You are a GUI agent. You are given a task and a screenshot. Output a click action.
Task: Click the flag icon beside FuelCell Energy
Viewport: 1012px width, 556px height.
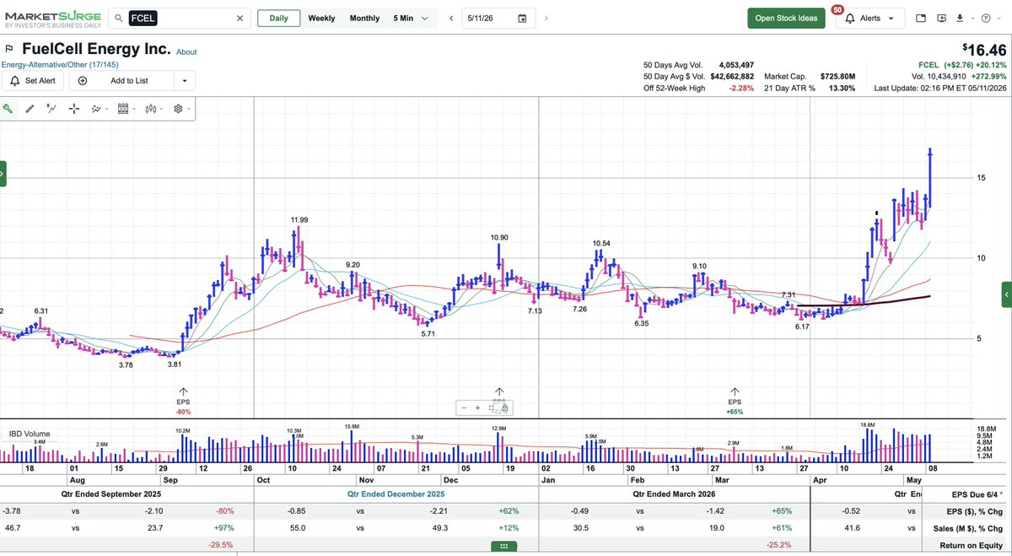coord(9,50)
